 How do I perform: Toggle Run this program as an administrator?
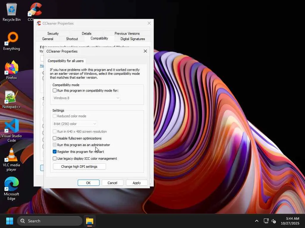tap(55, 145)
